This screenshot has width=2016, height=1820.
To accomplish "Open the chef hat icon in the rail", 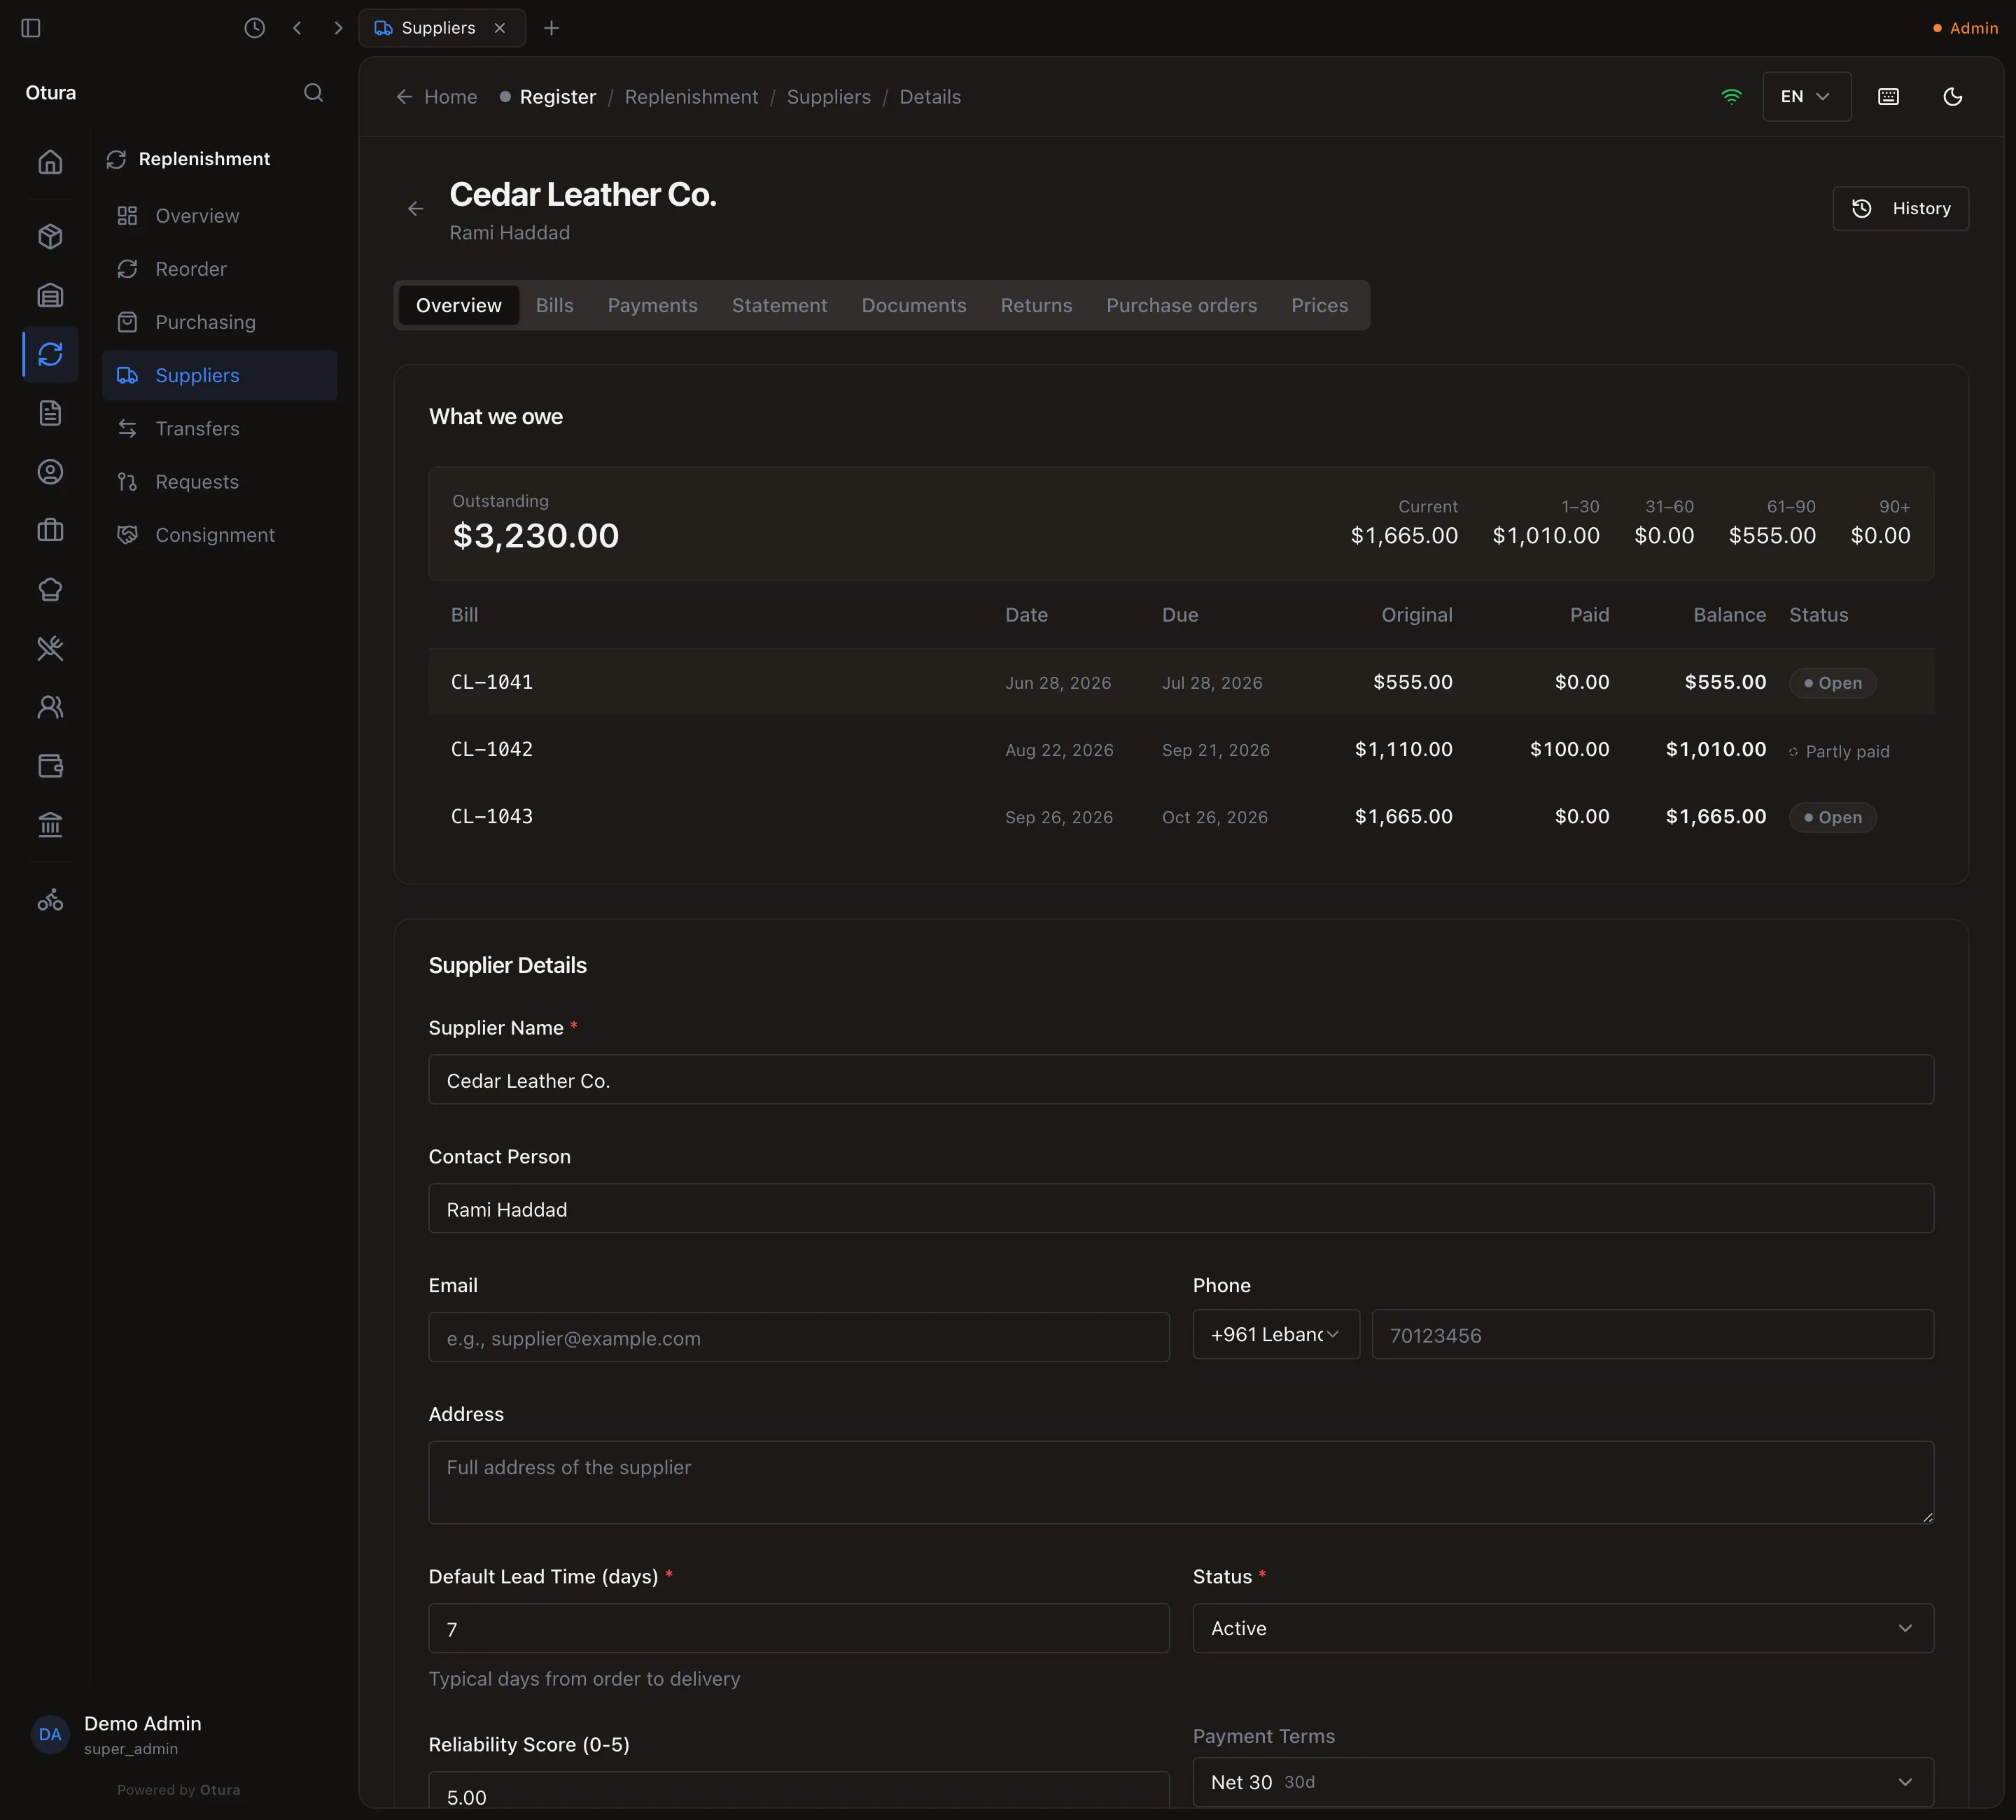I will coord(50,589).
